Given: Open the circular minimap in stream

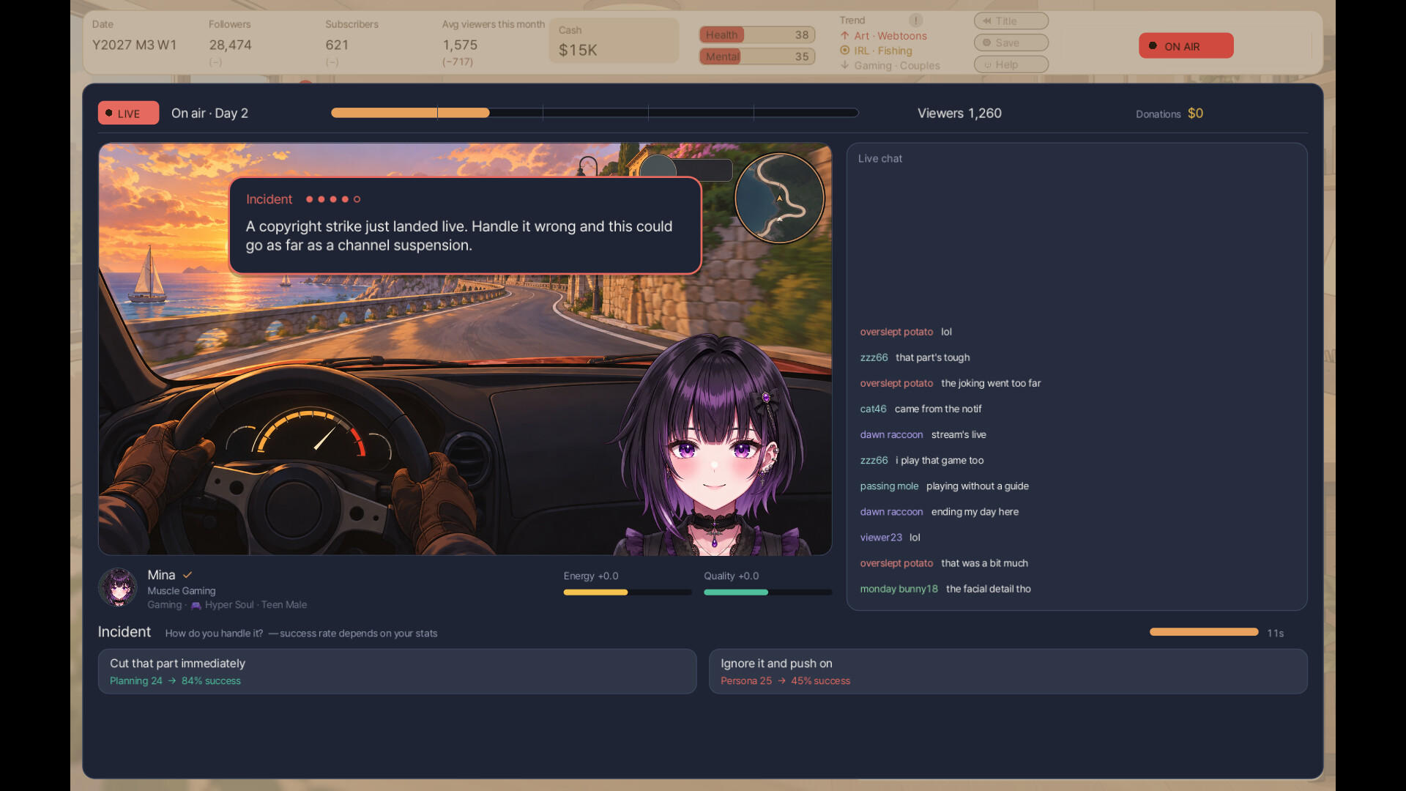Looking at the screenshot, I should 780,198.
